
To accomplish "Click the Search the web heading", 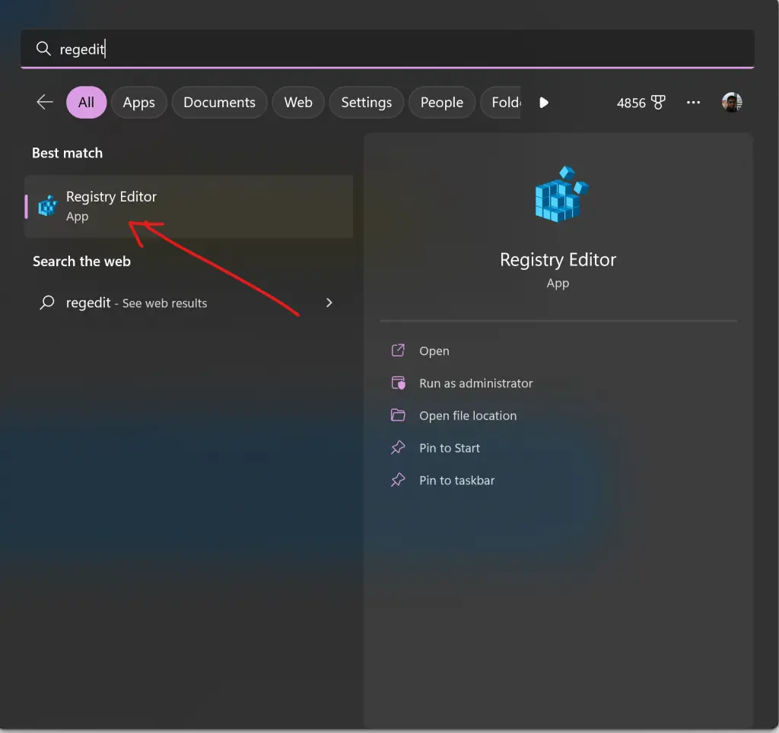I will click(81, 262).
